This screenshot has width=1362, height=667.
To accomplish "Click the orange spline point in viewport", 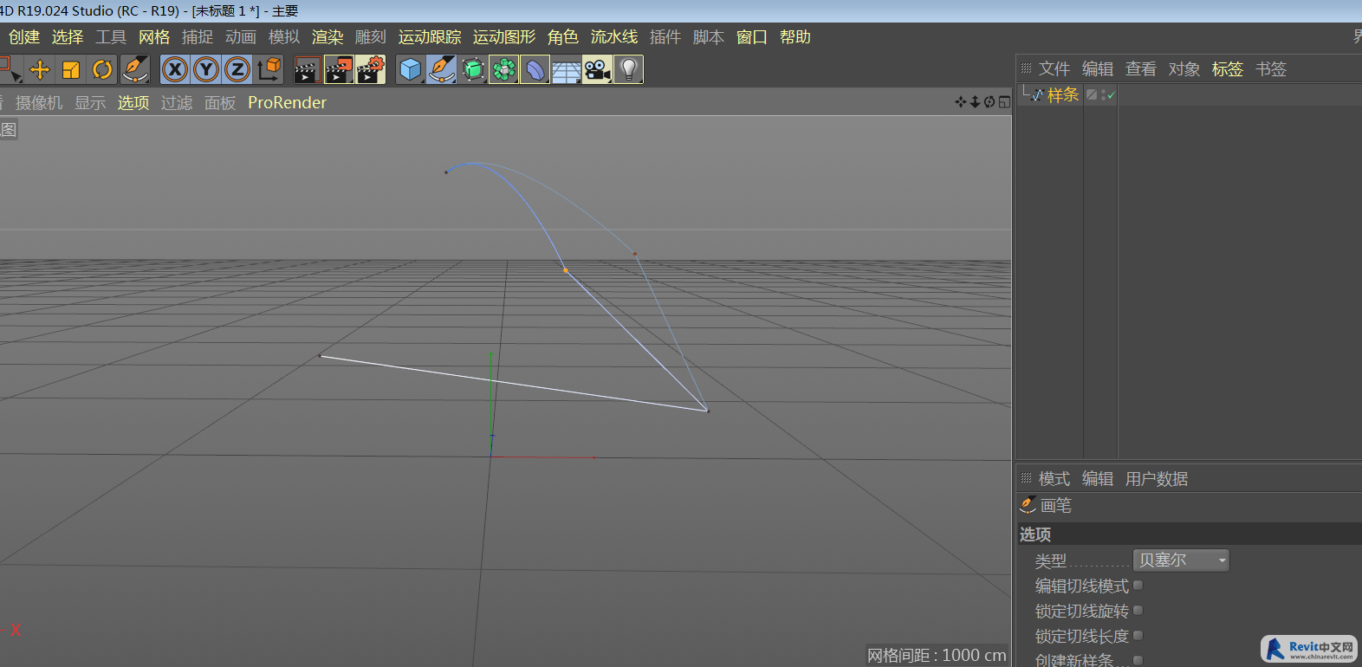I will 566,270.
